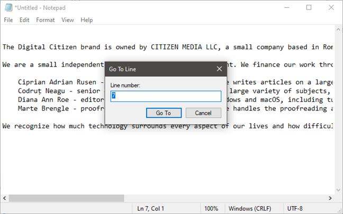Close the Go To Line dialog with X
343x214 pixels.
coord(219,69)
